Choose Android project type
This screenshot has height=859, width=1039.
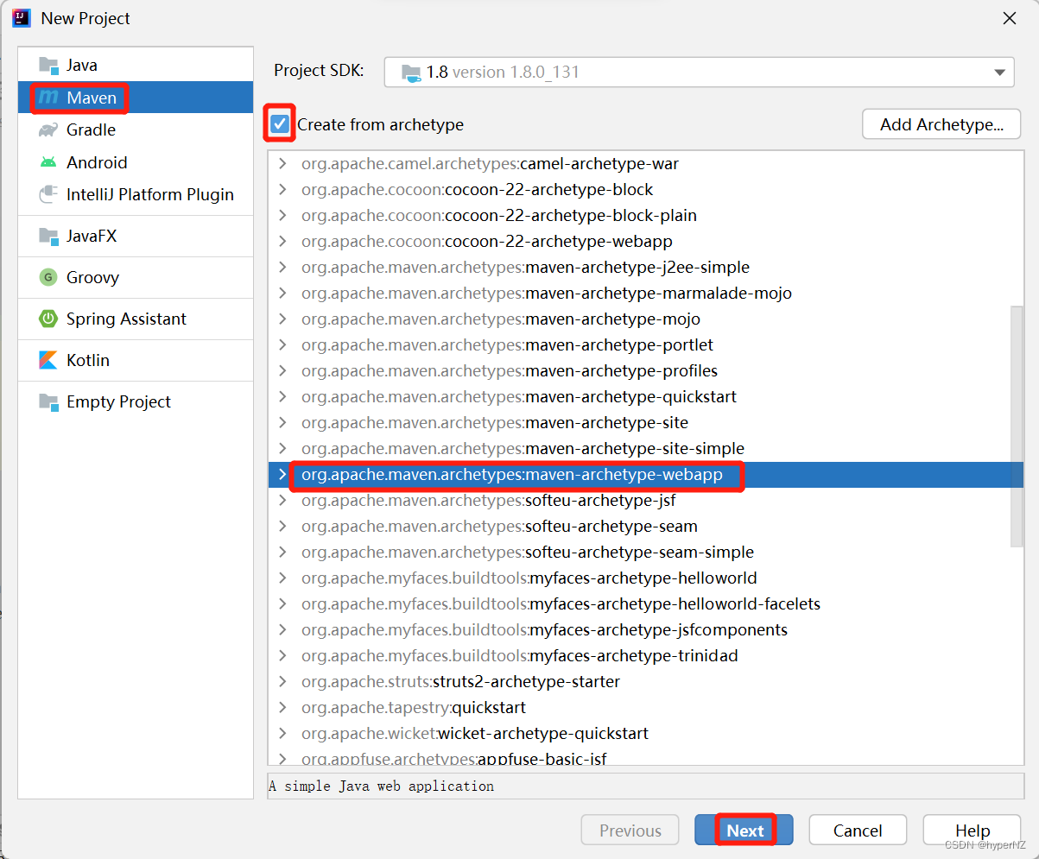pyautogui.click(x=136, y=162)
